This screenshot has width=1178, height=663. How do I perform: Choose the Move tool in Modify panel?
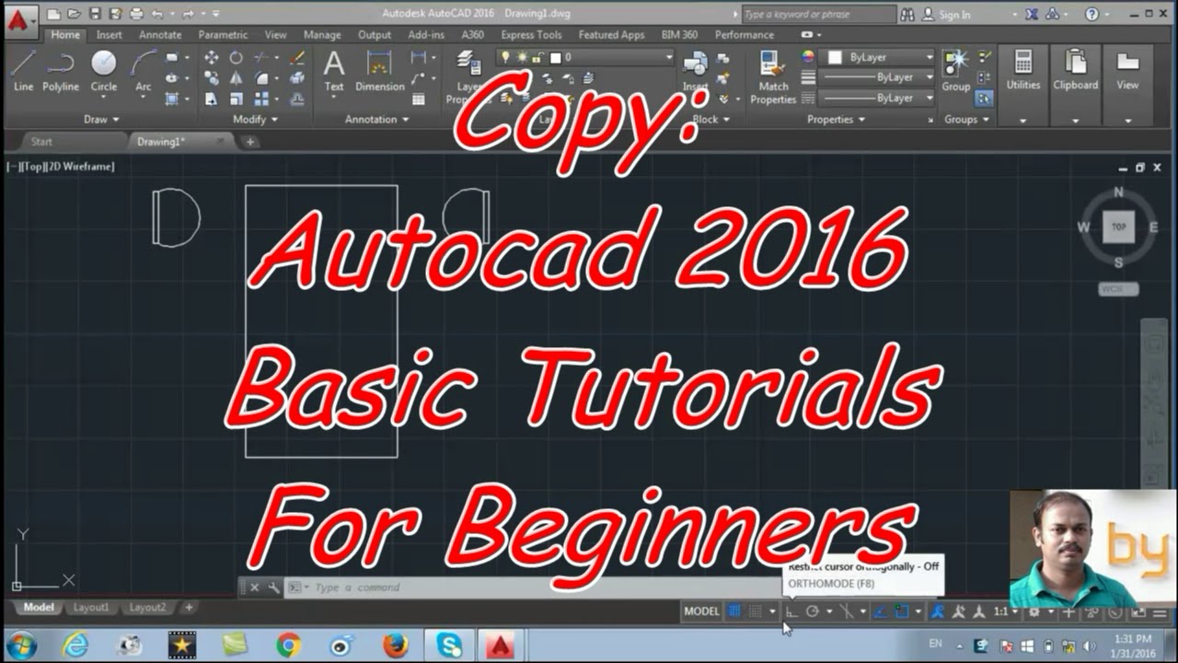coord(212,57)
